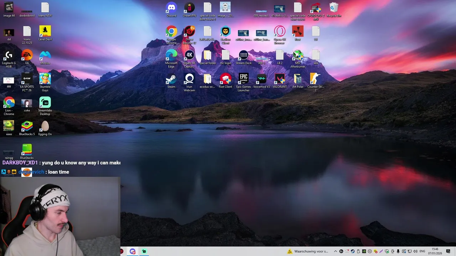
Task: Open the volume speaker tray icon
Action: click(415, 251)
